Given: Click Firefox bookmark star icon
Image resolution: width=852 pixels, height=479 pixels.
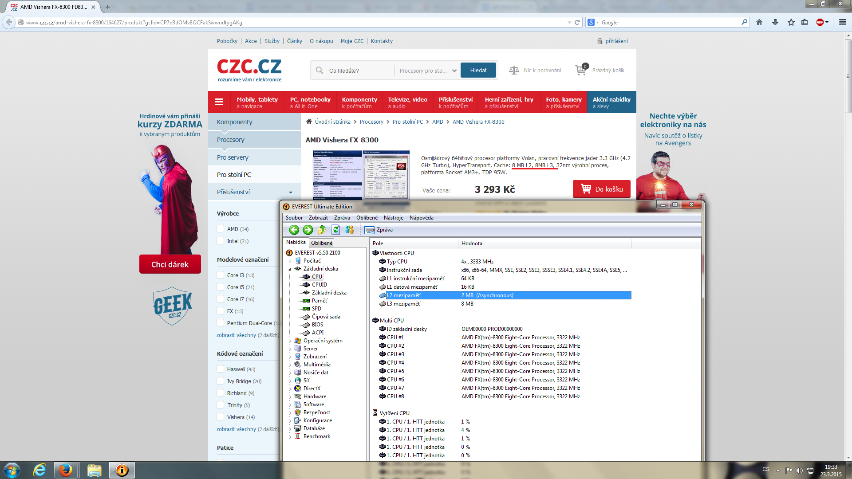Looking at the screenshot, I should [791, 22].
